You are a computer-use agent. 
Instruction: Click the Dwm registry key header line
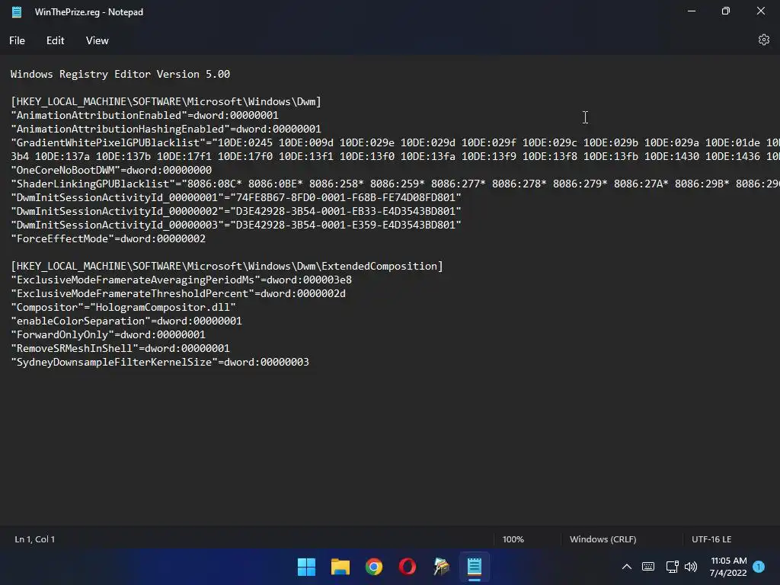pos(166,101)
